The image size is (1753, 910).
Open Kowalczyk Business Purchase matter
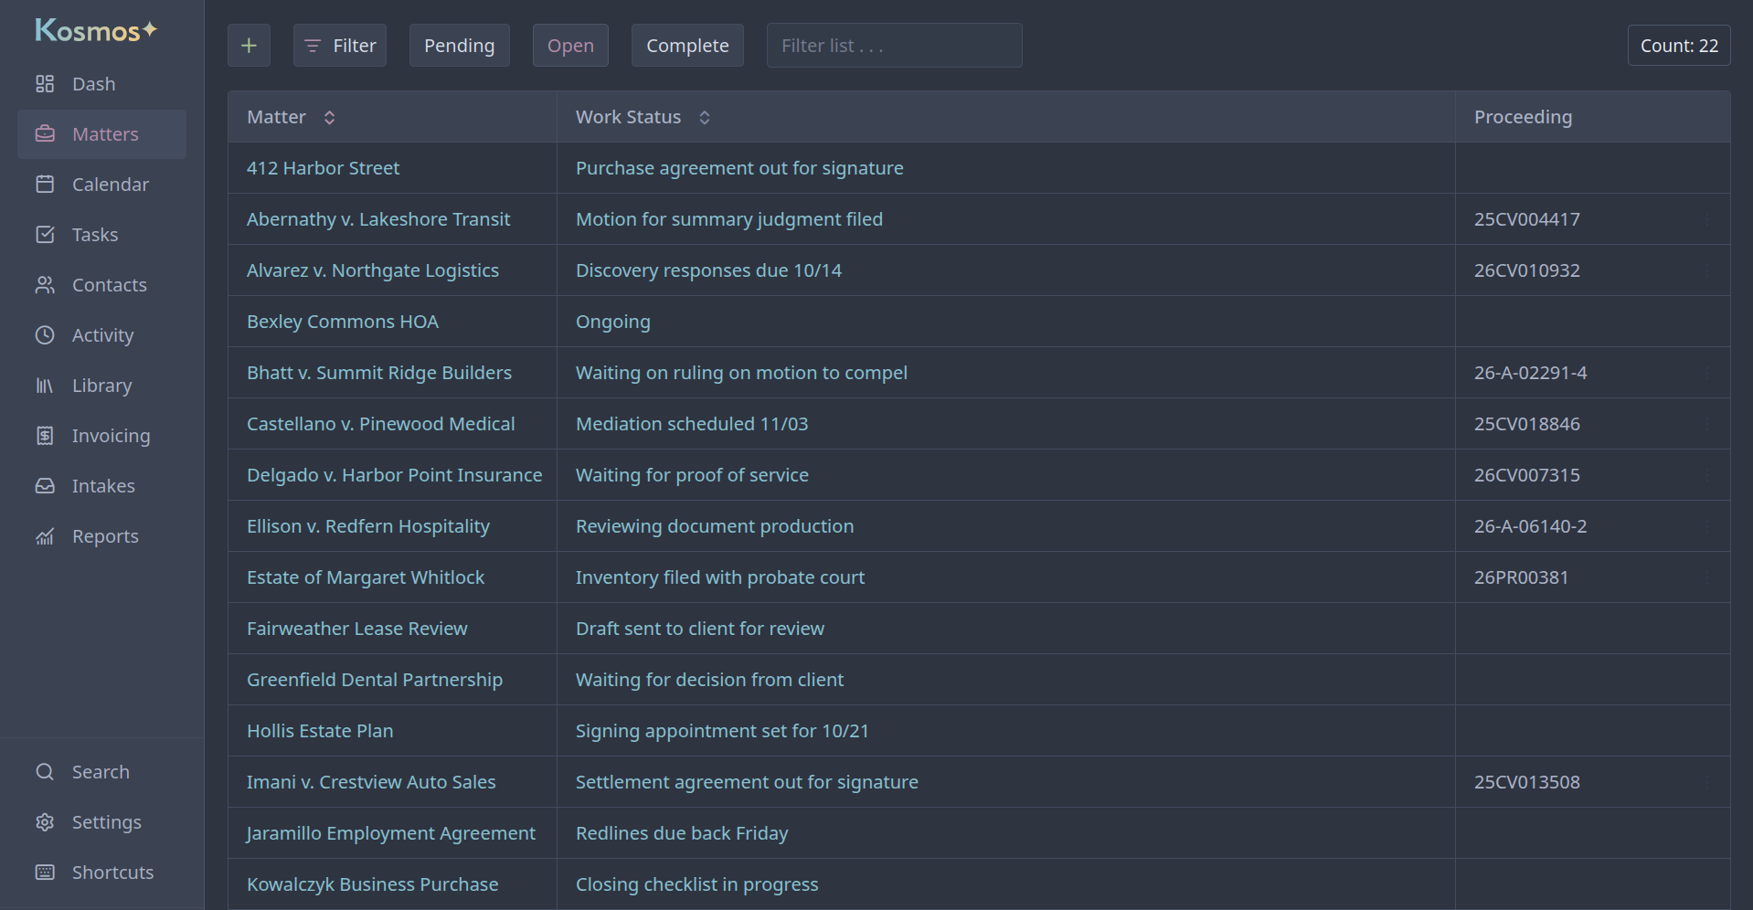372,884
